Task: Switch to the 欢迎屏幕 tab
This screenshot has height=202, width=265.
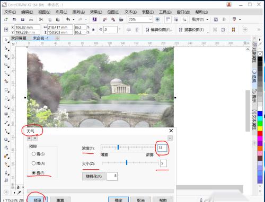Action: (x=19, y=38)
